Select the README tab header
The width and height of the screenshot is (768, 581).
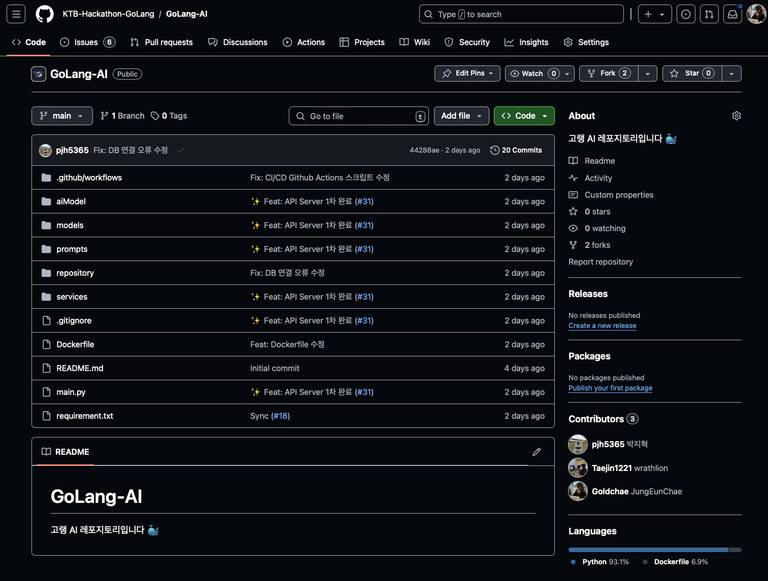(65, 452)
